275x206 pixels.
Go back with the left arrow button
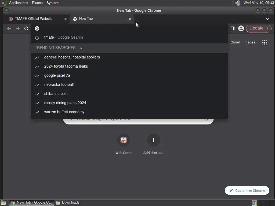tap(9, 28)
